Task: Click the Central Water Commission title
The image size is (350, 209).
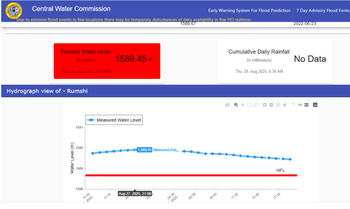Action: tap(71, 9)
